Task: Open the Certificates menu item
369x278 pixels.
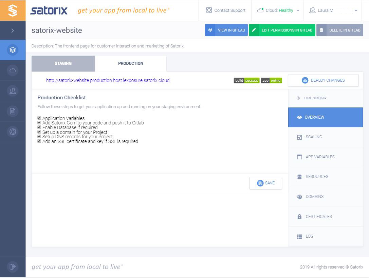Action: [326, 217]
